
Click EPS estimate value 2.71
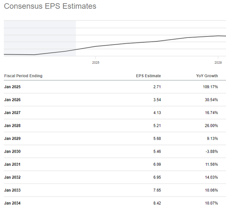[157, 87]
